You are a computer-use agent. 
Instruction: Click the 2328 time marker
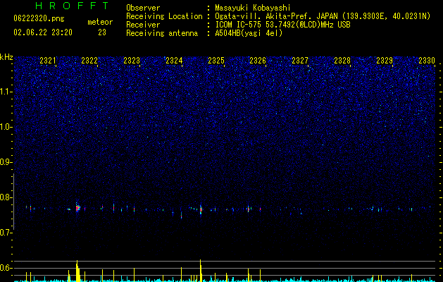coord(342,61)
